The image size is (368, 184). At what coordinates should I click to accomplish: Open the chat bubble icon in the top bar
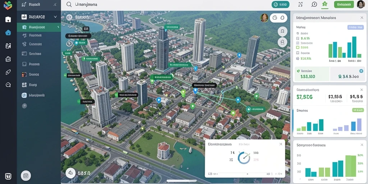[x=314, y=4]
